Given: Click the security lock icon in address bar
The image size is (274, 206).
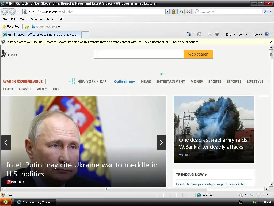Looking at the screenshot, I should [173, 12].
